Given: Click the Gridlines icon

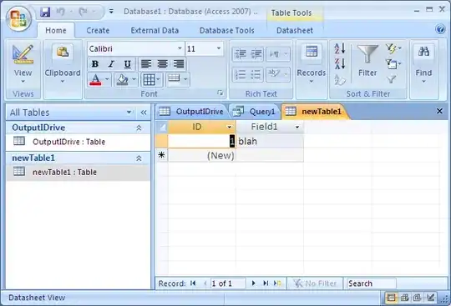Looking at the screenshot, I should 149,79.
